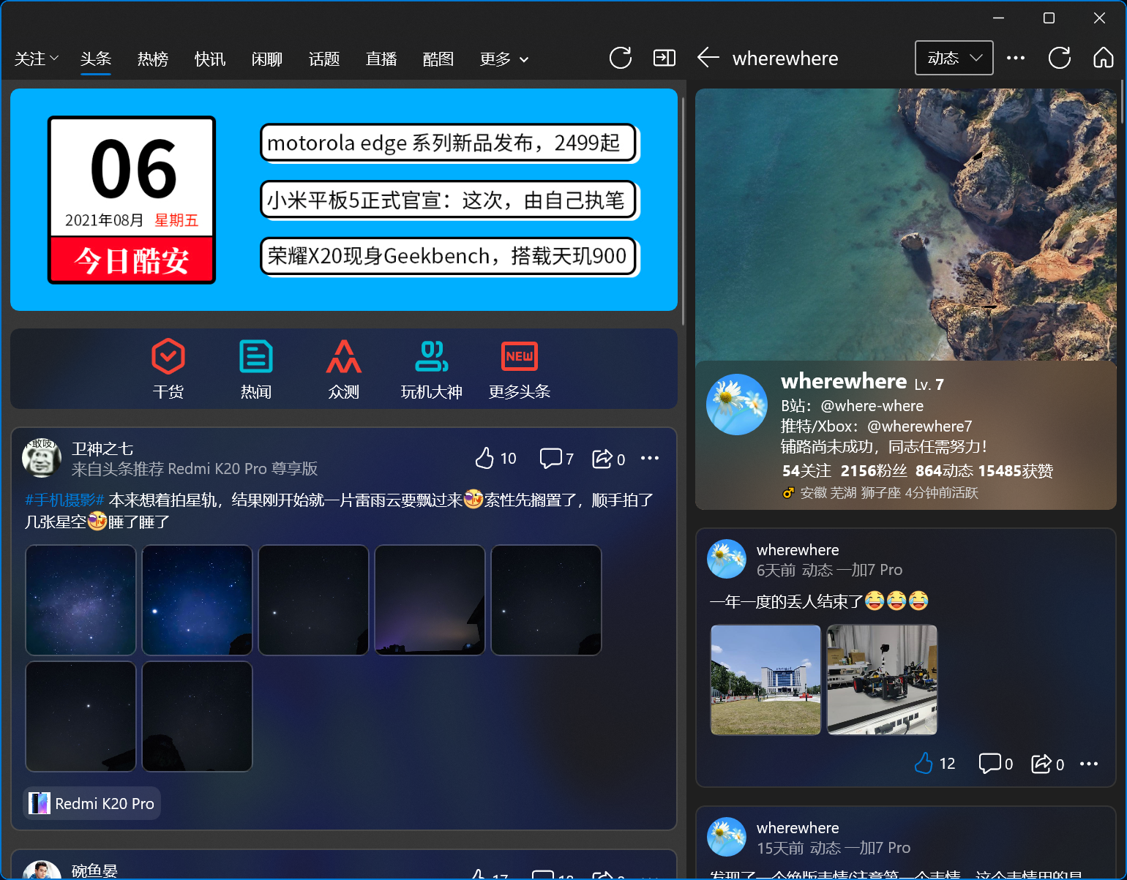Click the left feed scrollbar
The width and height of the screenshot is (1127, 880).
tap(683, 212)
